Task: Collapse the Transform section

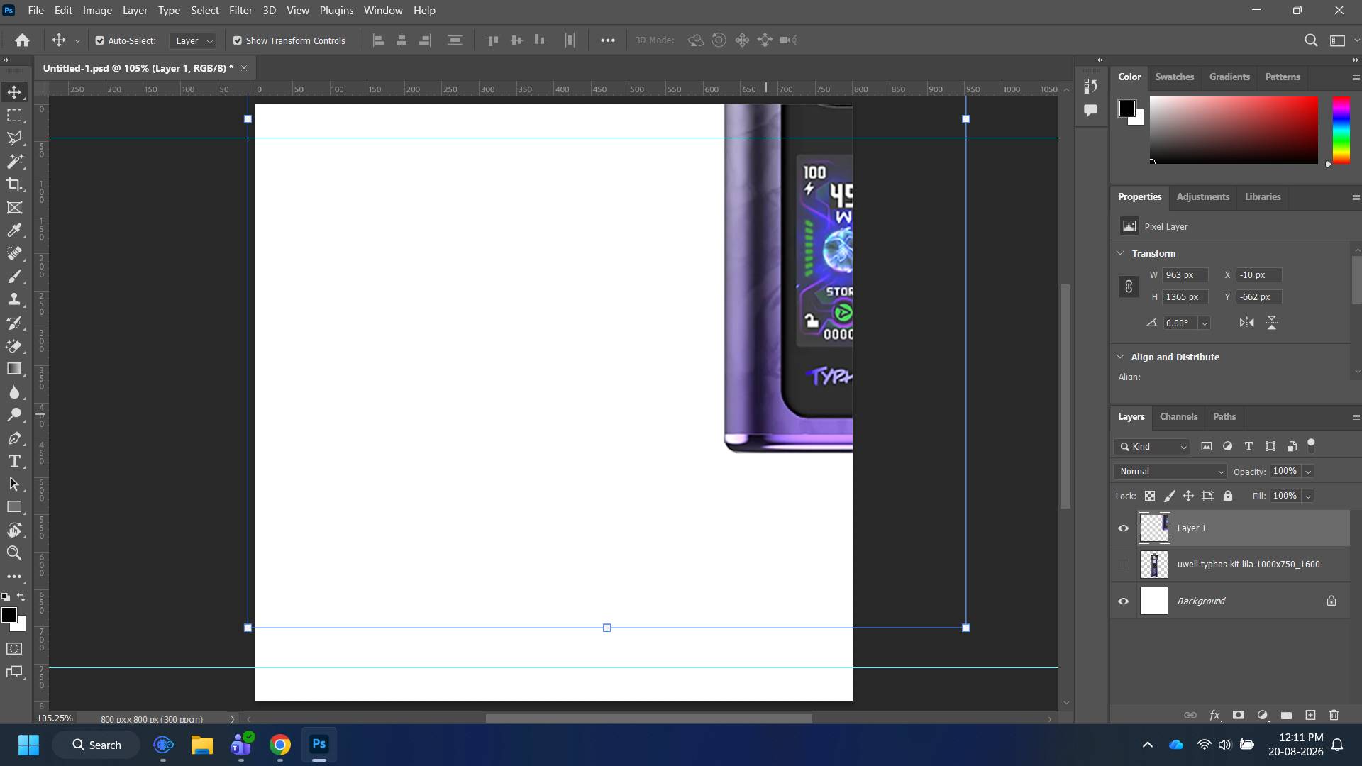Action: [1120, 253]
